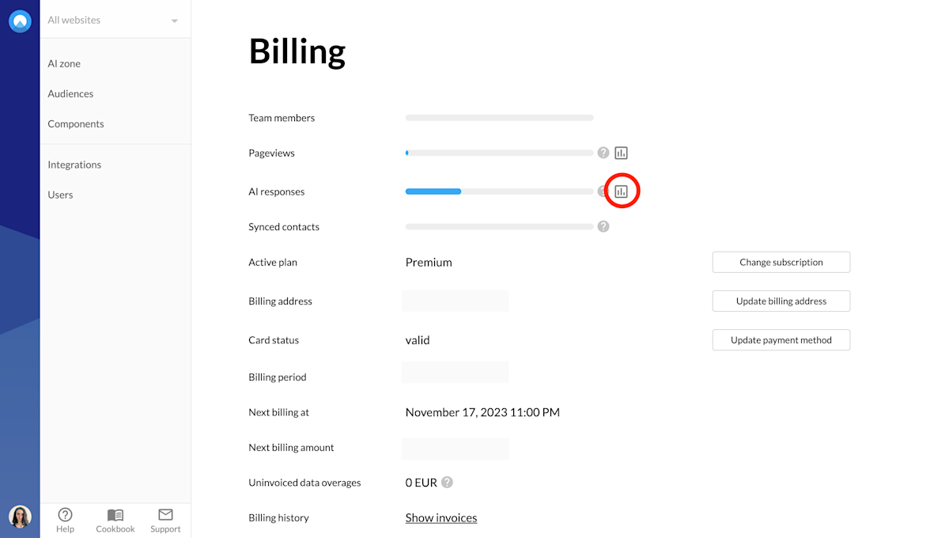Viewport: 949px width, 538px height.
Task: Open the Pageviews usage chart icon
Action: coord(622,153)
